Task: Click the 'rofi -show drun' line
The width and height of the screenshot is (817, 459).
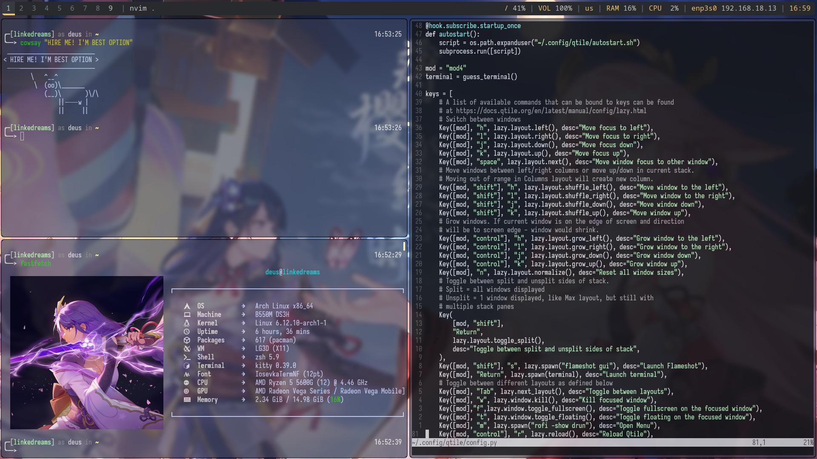Action: (549, 425)
